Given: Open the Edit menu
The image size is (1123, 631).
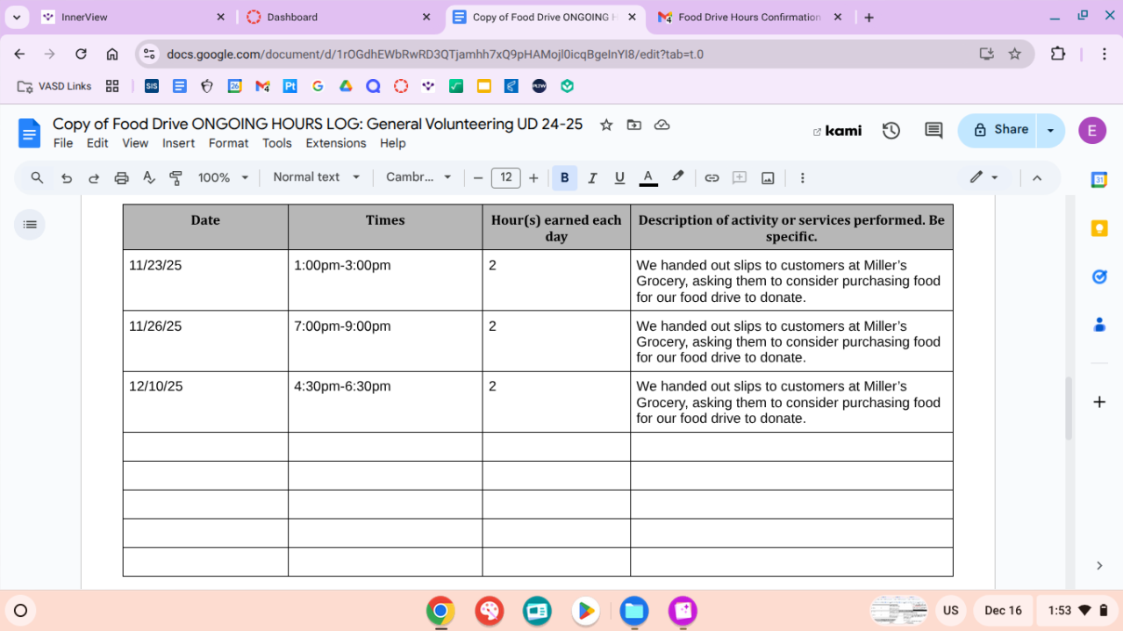Looking at the screenshot, I should [x=97, y=143].
